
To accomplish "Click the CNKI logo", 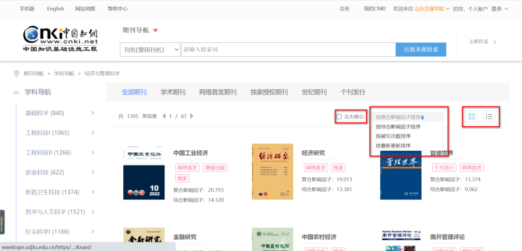I will click(x=60, y=39).
